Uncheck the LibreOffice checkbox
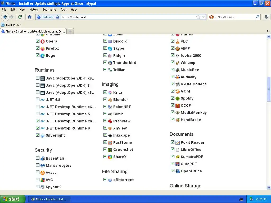The width and height of the screenshot is (271, 203). click(173, 149)
